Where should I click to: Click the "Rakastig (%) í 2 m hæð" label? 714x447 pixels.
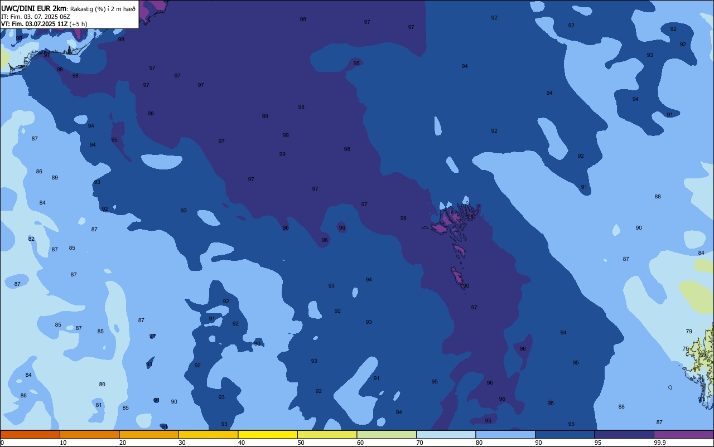[x=103, y=8]
